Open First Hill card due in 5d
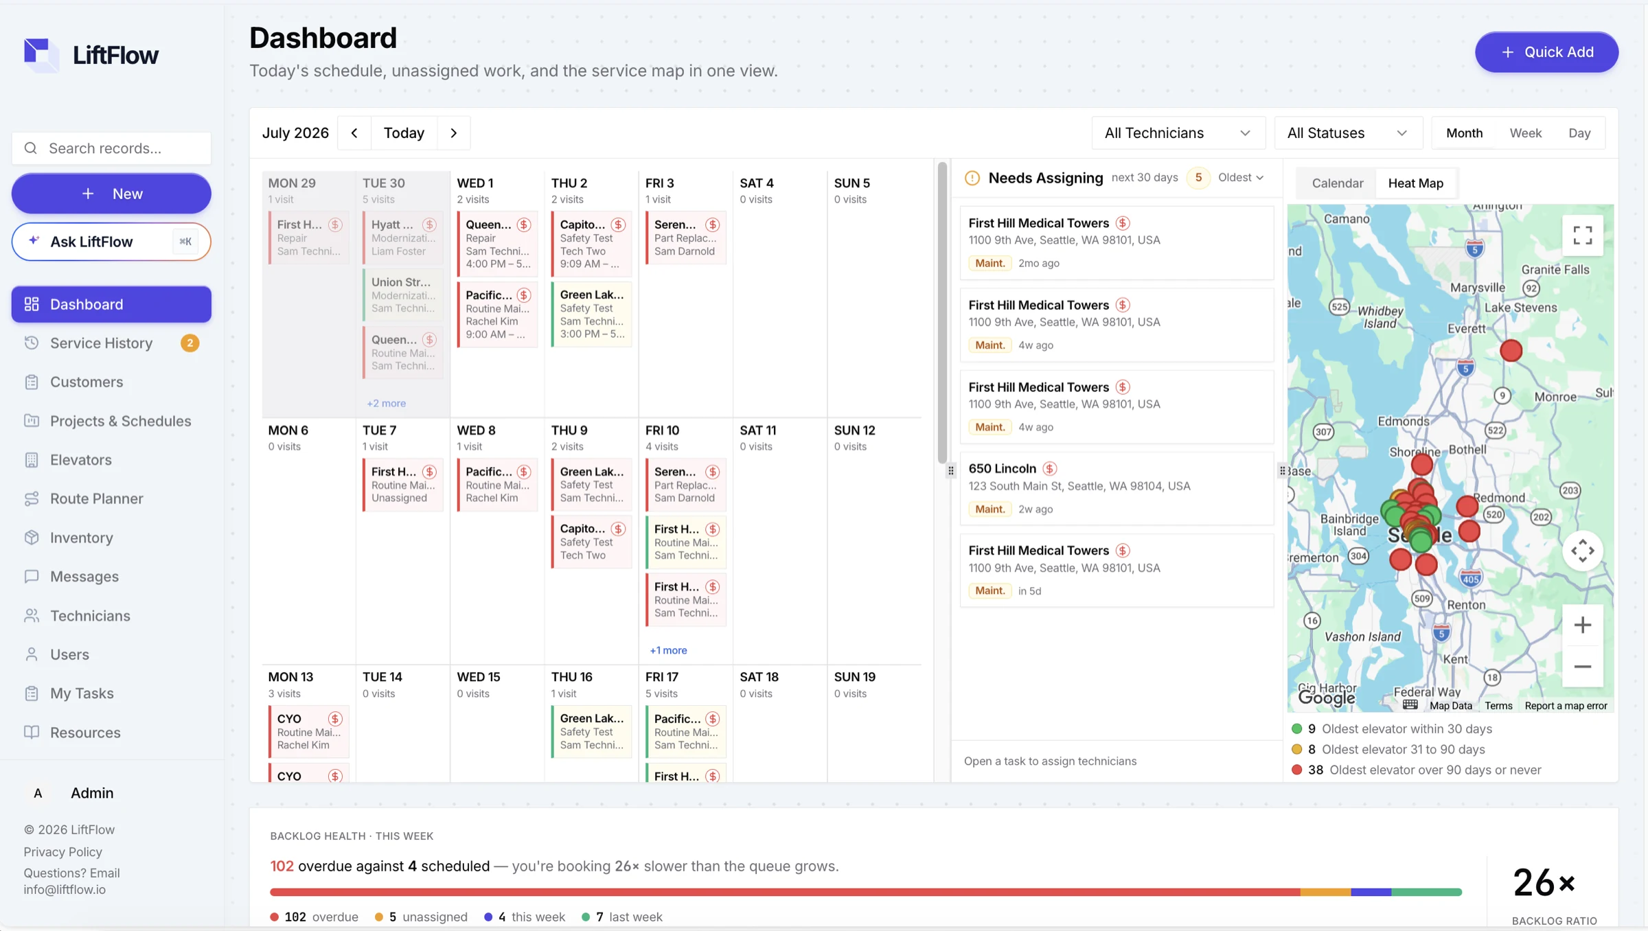The width and height of the screenshot is (1648, 931). tap(1117, 571)
